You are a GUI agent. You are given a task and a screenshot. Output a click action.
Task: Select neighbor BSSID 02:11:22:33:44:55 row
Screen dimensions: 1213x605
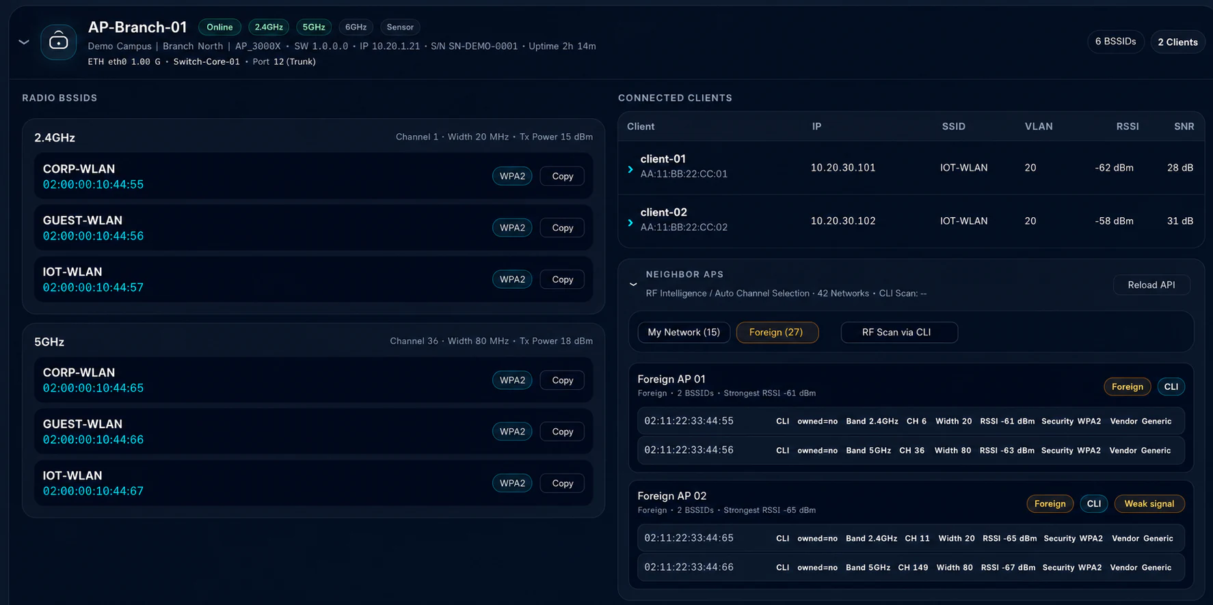(x=911, y=421)
